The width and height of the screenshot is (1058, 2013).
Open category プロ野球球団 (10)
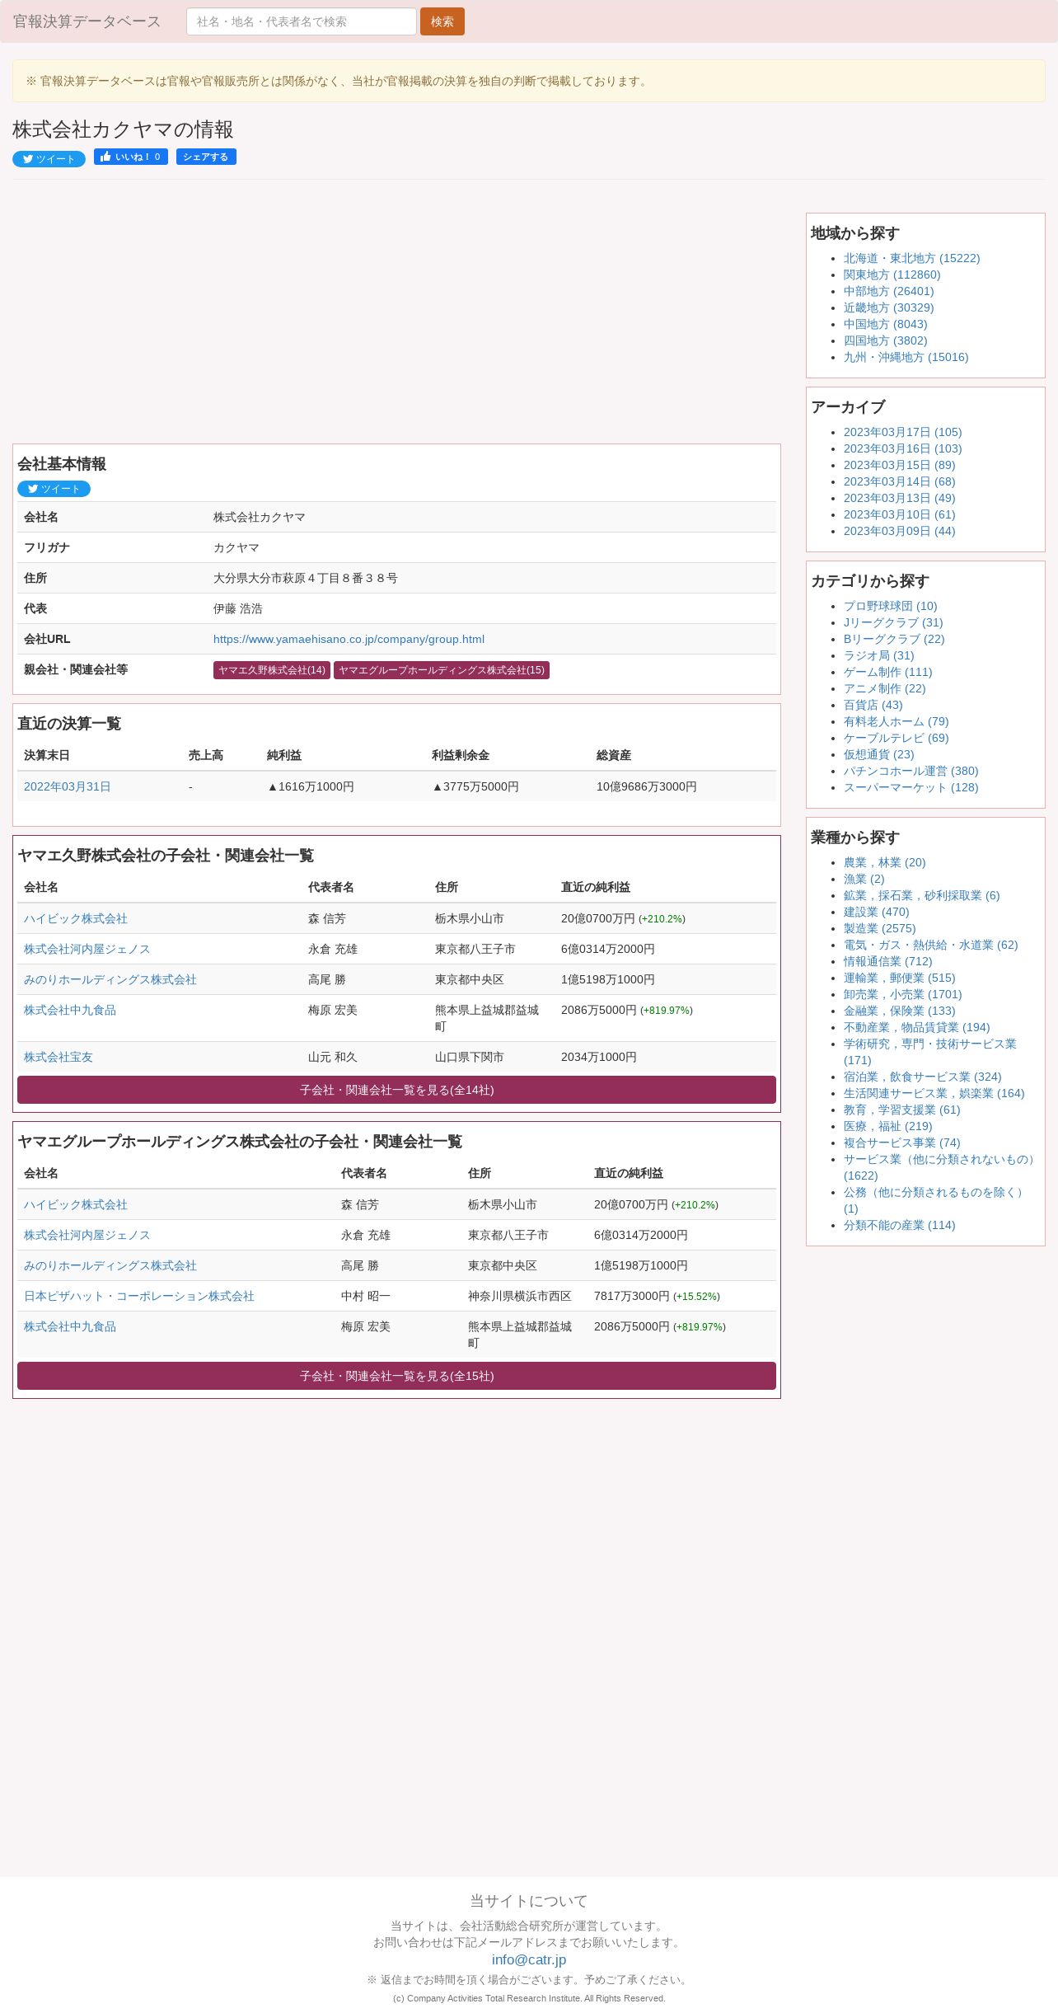[x=890, y=606]
